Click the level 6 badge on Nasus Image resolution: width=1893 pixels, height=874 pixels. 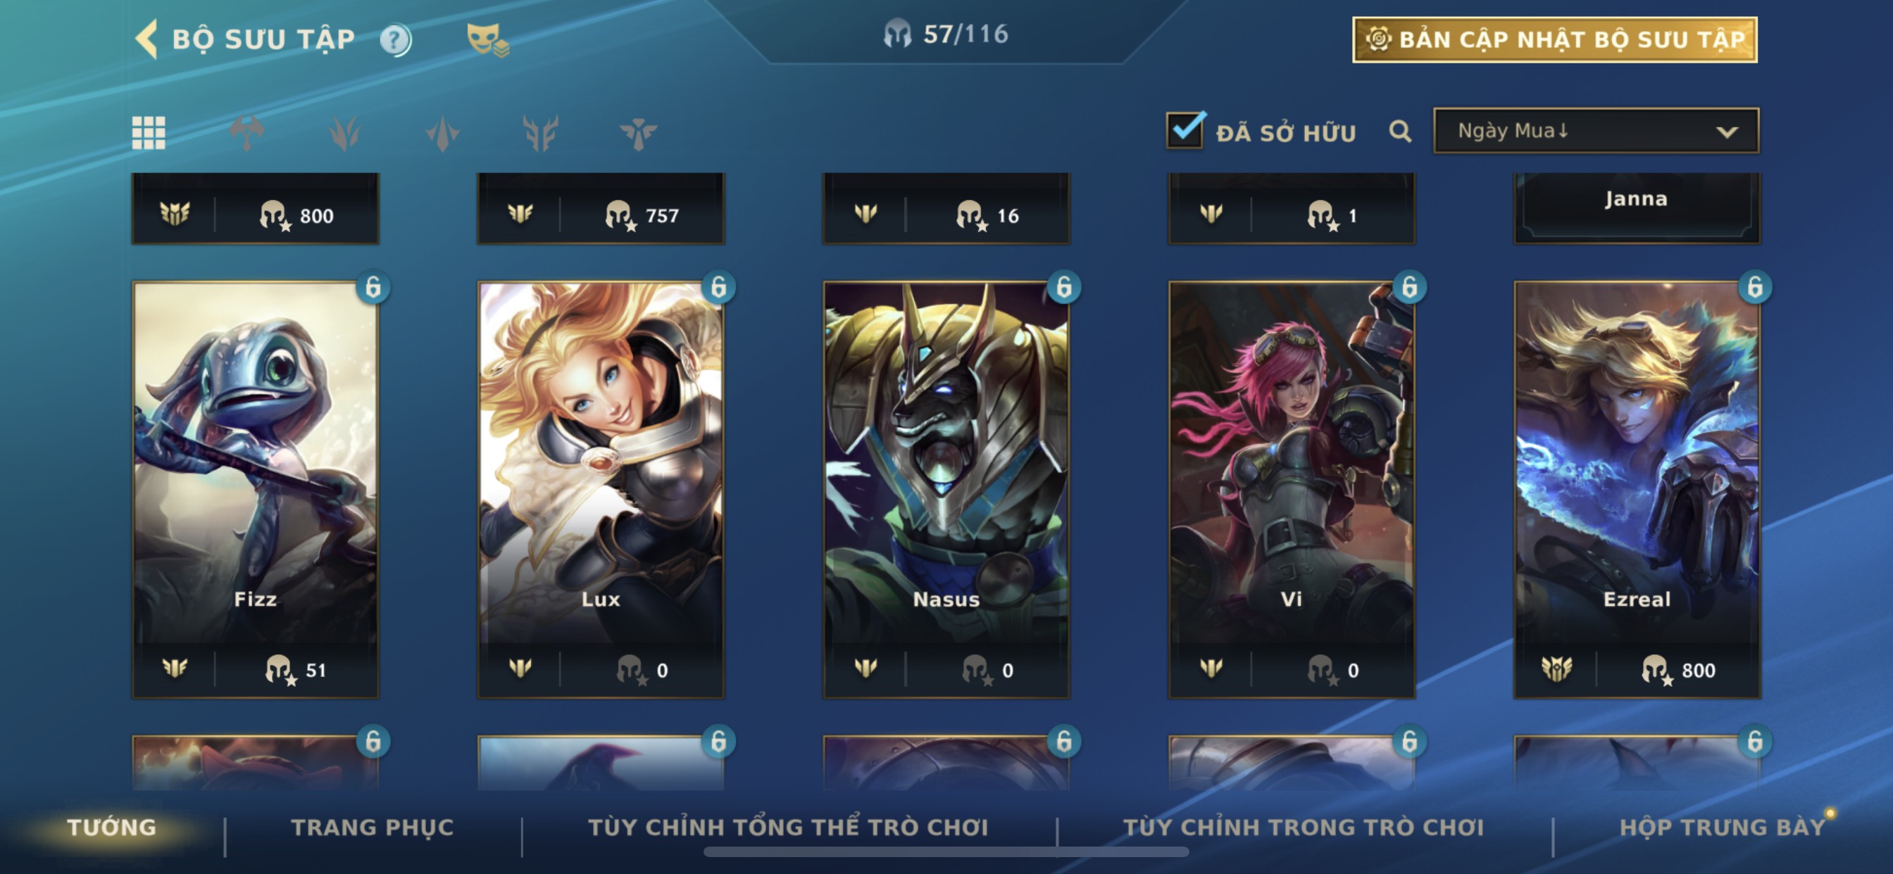[x=1063, y=286]
